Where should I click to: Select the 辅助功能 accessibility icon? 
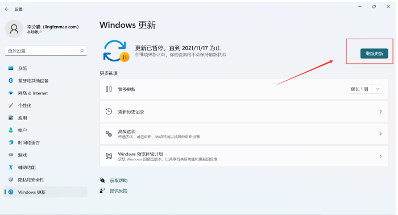11,167
